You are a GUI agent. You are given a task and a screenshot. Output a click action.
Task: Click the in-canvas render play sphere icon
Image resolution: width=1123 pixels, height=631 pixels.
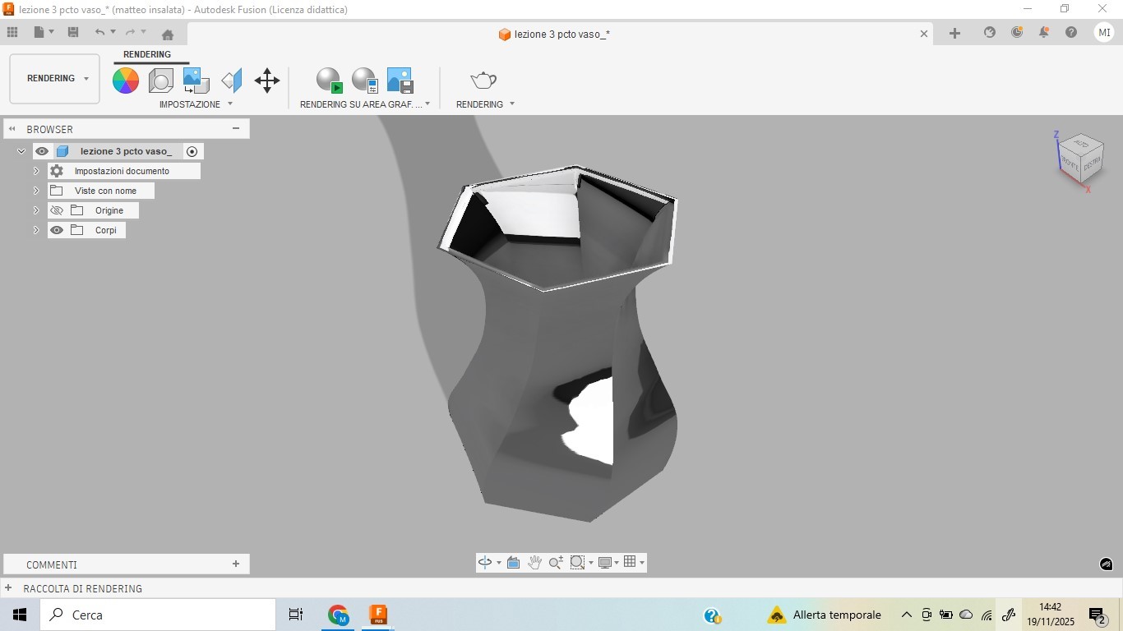(x=329, y=81)
